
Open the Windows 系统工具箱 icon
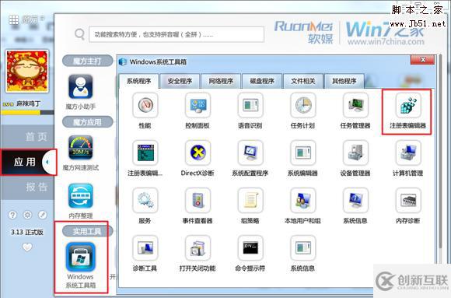click(81, 257)
